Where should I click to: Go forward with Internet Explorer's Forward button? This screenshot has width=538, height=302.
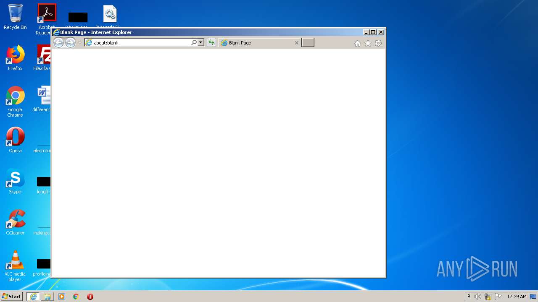[70, 42]
